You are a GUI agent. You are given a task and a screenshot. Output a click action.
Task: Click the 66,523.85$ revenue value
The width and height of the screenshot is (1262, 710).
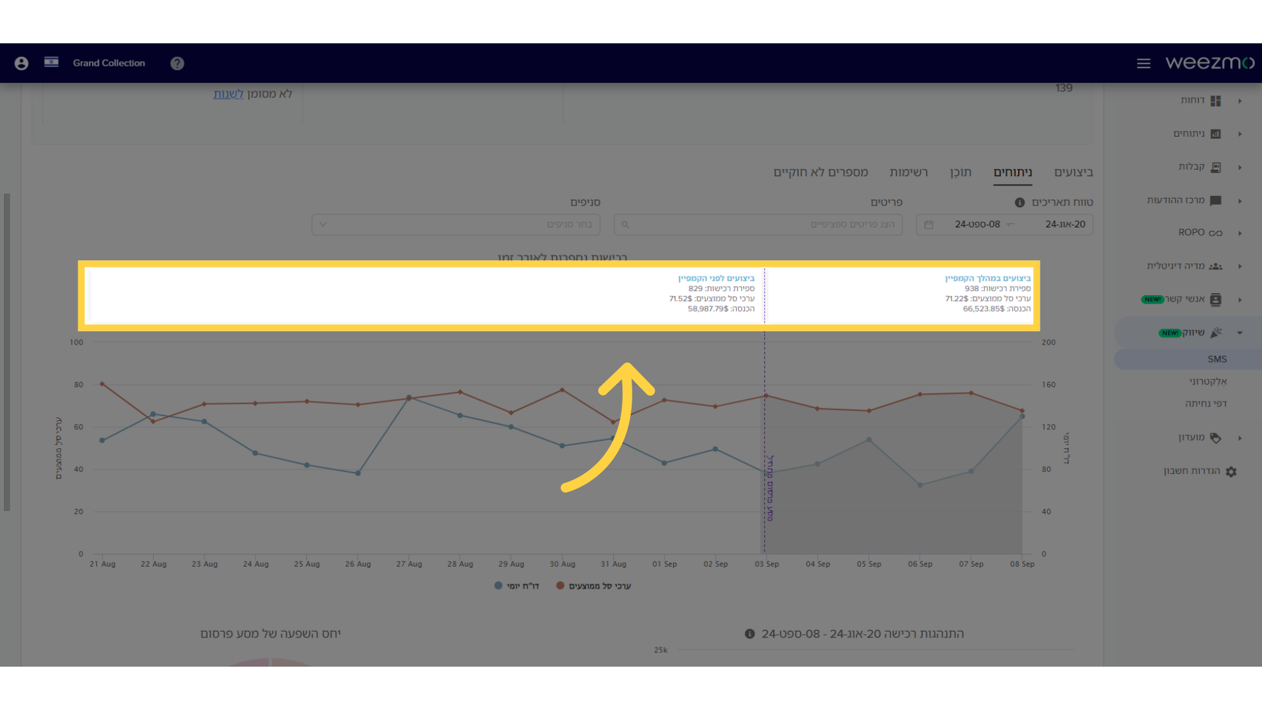coord(983,309)
